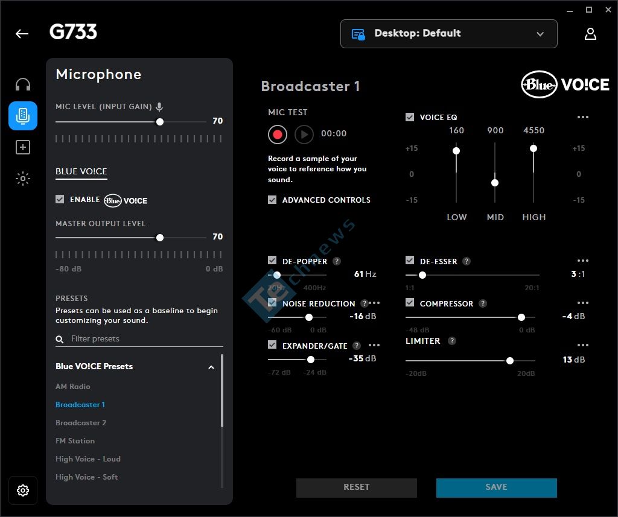Image resolution: width=618 pixels, height=517 pixels.
Task: Toggle the Advanced Controls checkbox
Action: [x=272, y=200]
